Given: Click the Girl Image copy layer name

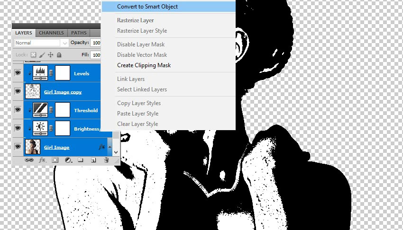Looking at the screenshot, I should (x=63, y=92).
